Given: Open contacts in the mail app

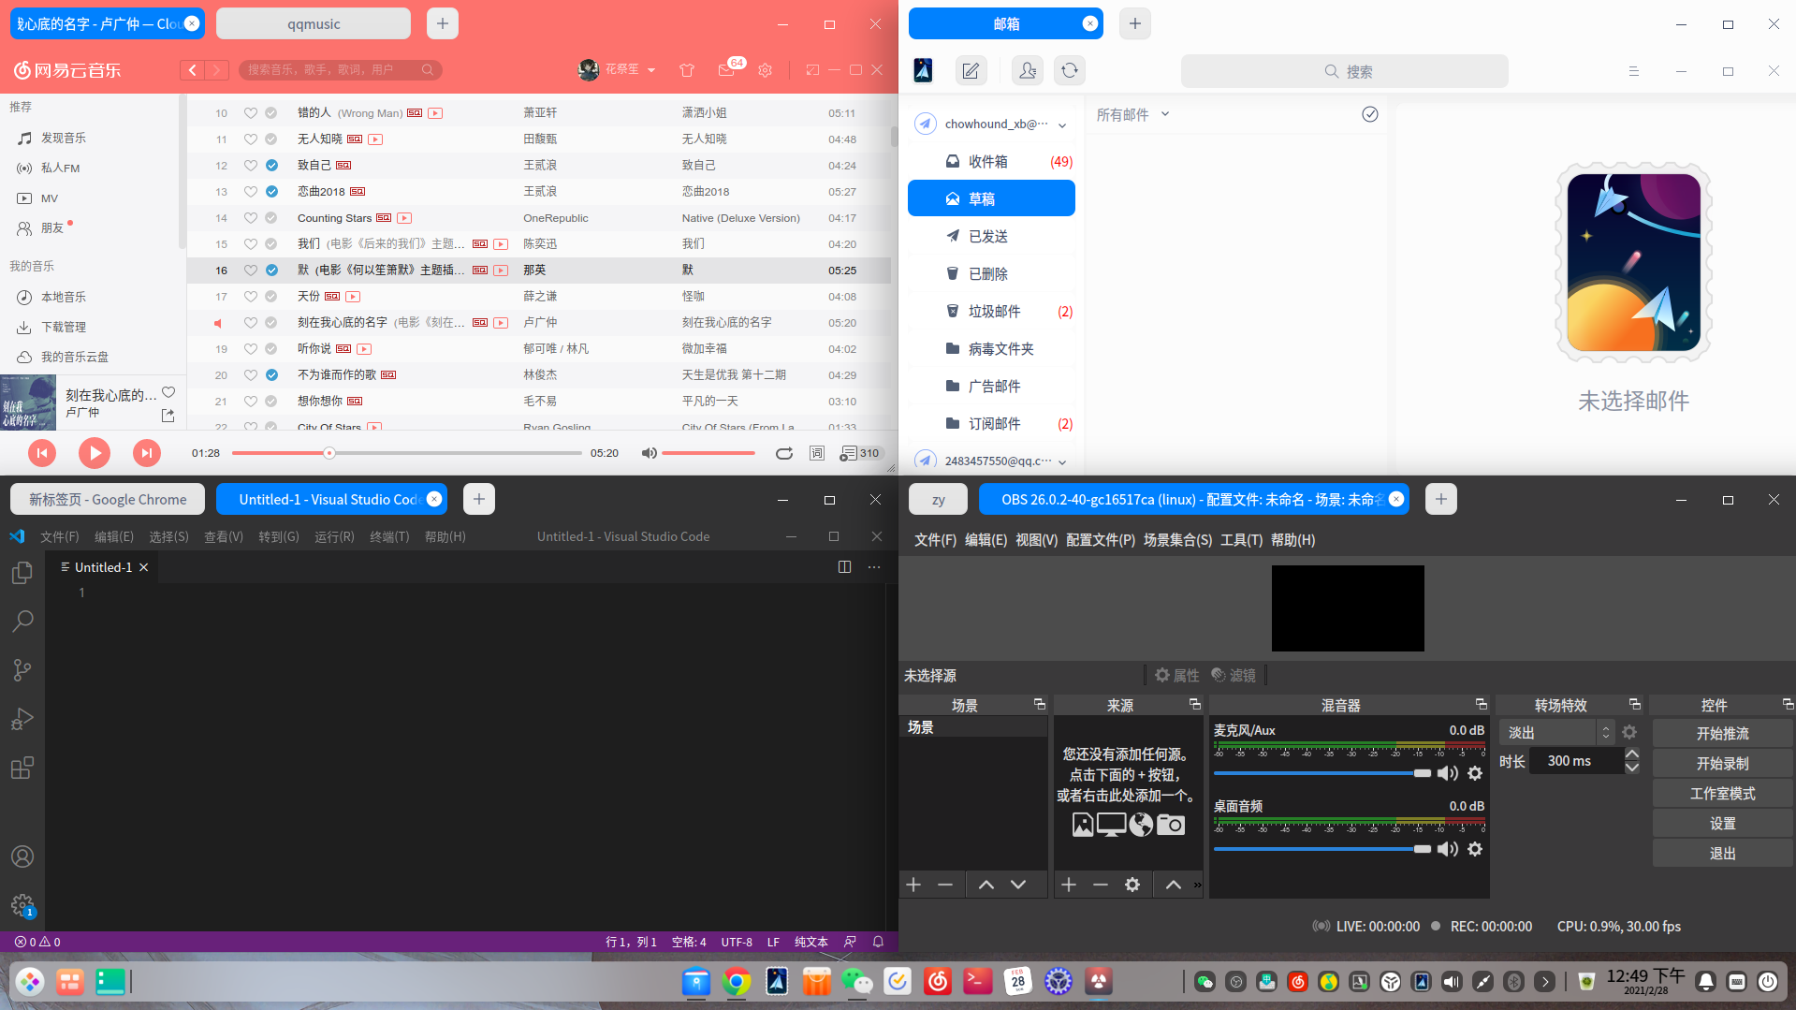Looking at the screenshot, I should 1028,70.
